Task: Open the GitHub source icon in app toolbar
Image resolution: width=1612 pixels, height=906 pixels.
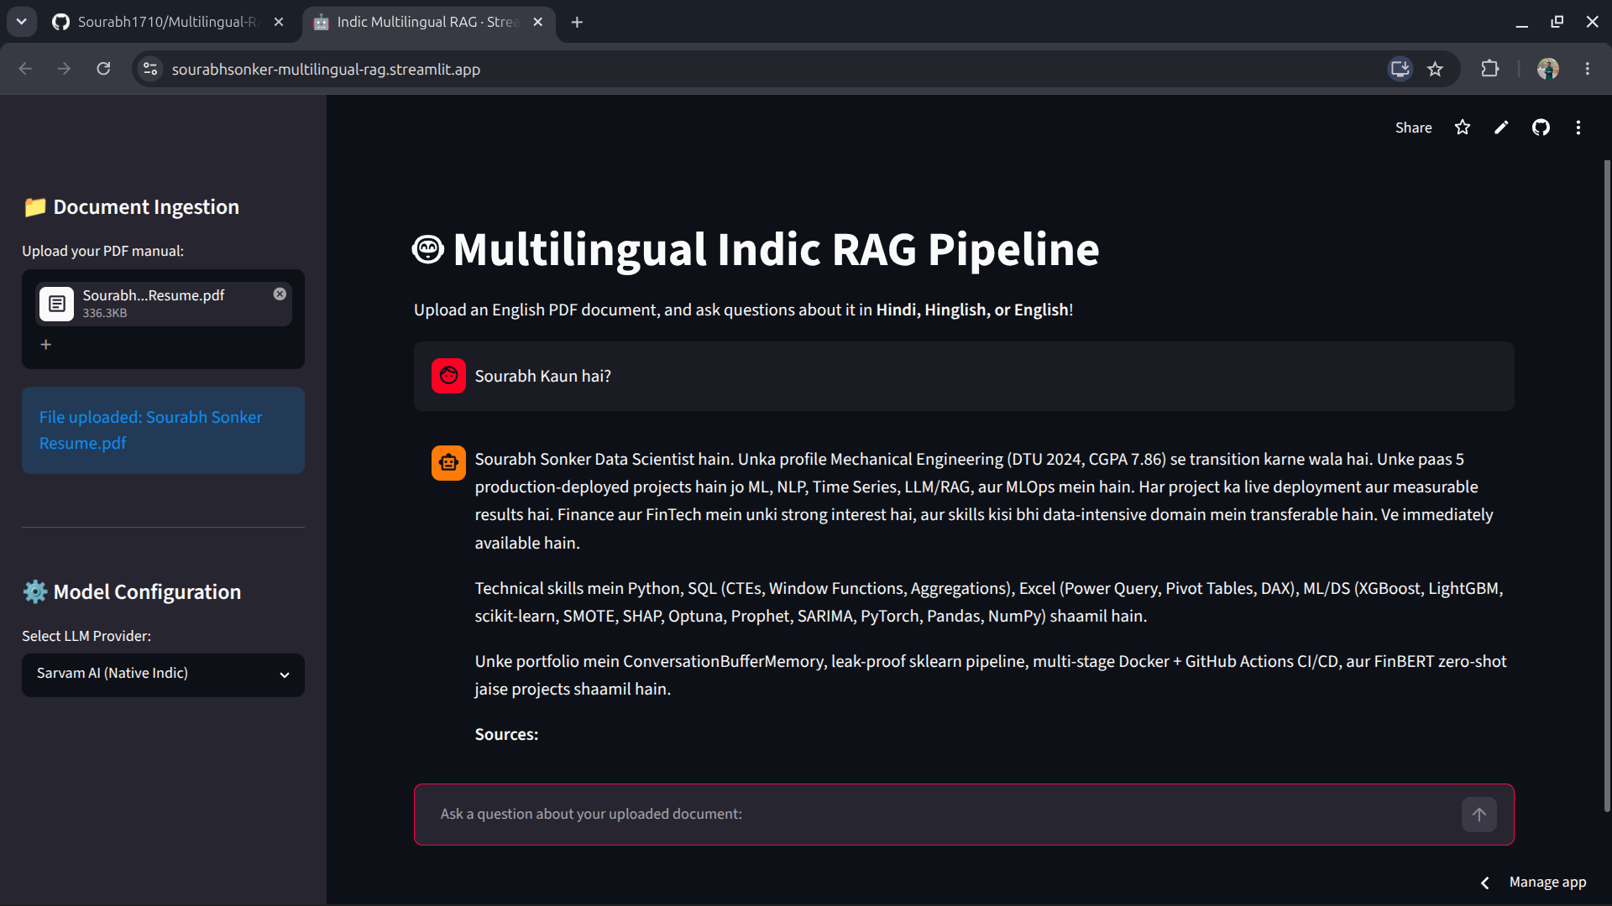Action: coord(1541,128)
